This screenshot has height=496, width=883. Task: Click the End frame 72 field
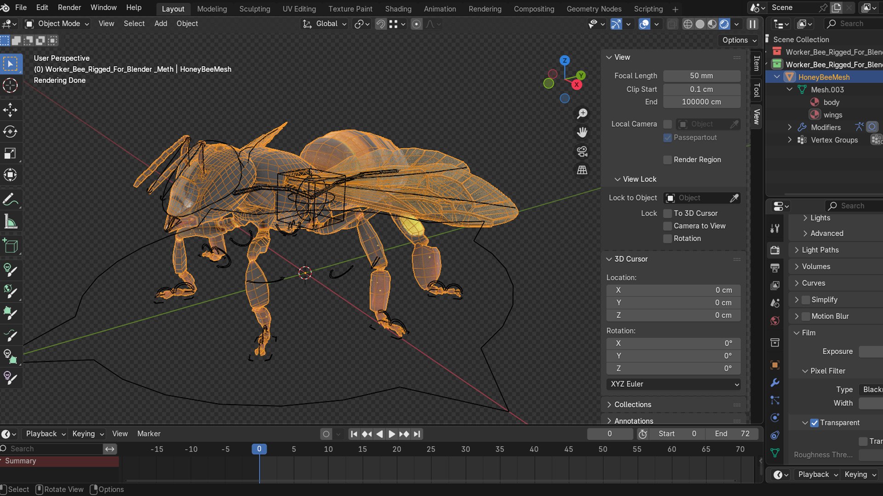(733, 434)
